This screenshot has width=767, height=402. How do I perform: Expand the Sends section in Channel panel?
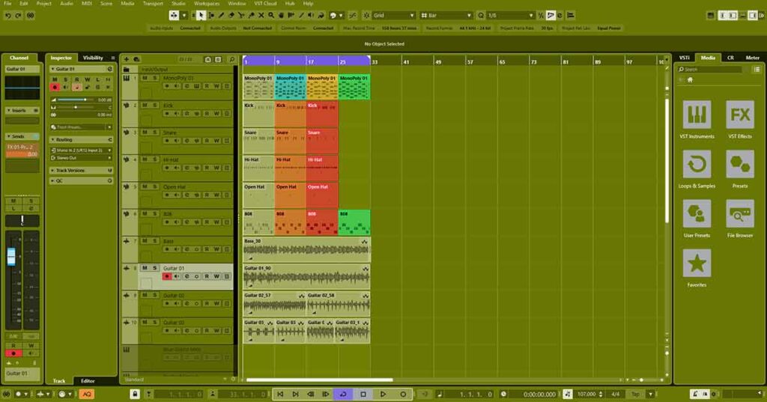[22, 136]
